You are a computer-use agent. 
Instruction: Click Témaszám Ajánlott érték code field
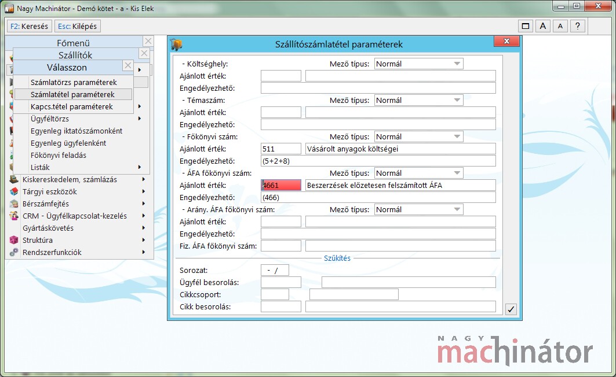281,113
